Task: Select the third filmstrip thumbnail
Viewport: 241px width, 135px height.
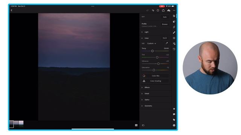Action: pyautogui.click(x=21, y=124)
